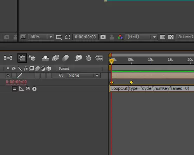Toggle Auto-keyframe stopwatch icon
Screen dimensions: 194x155
[x=88, y=58]
